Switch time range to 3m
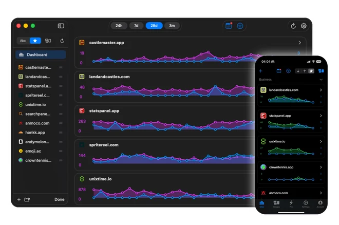The image size is (339, 225). tap(172, 26)
